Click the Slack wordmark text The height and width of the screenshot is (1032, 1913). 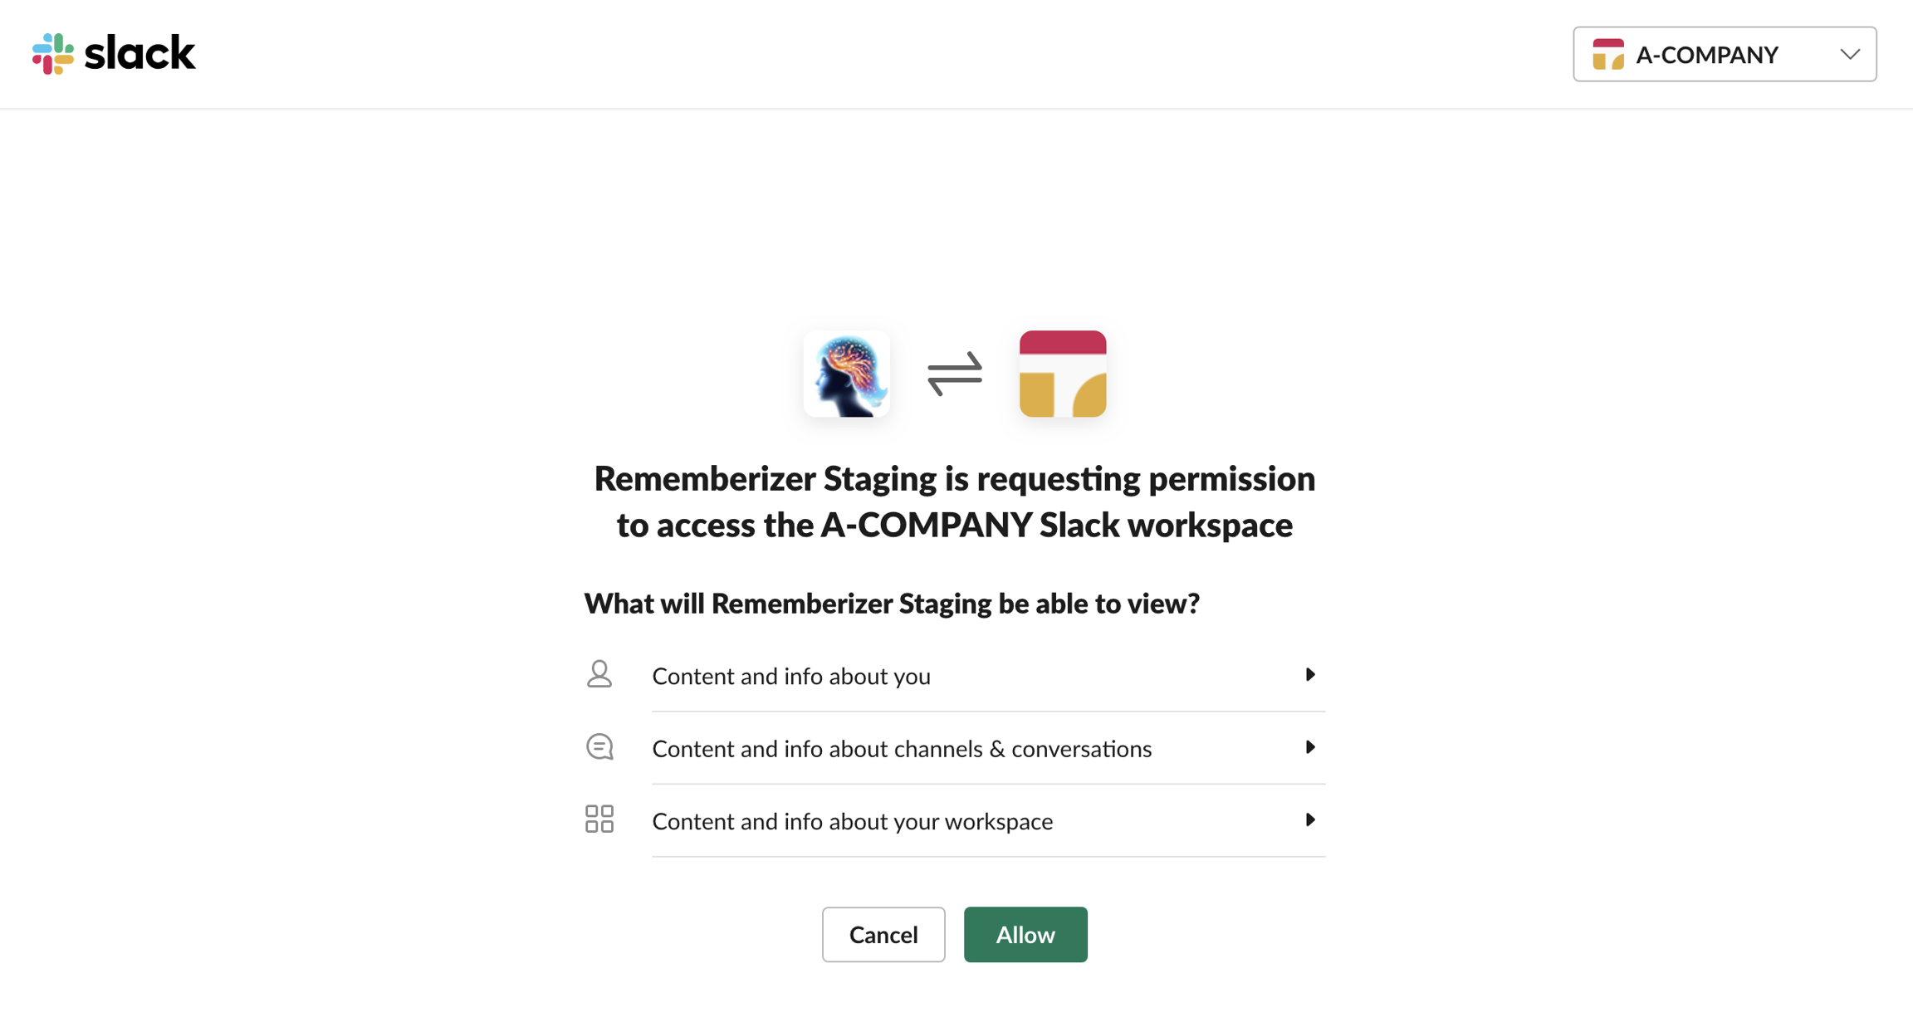[x=139, y=54]
